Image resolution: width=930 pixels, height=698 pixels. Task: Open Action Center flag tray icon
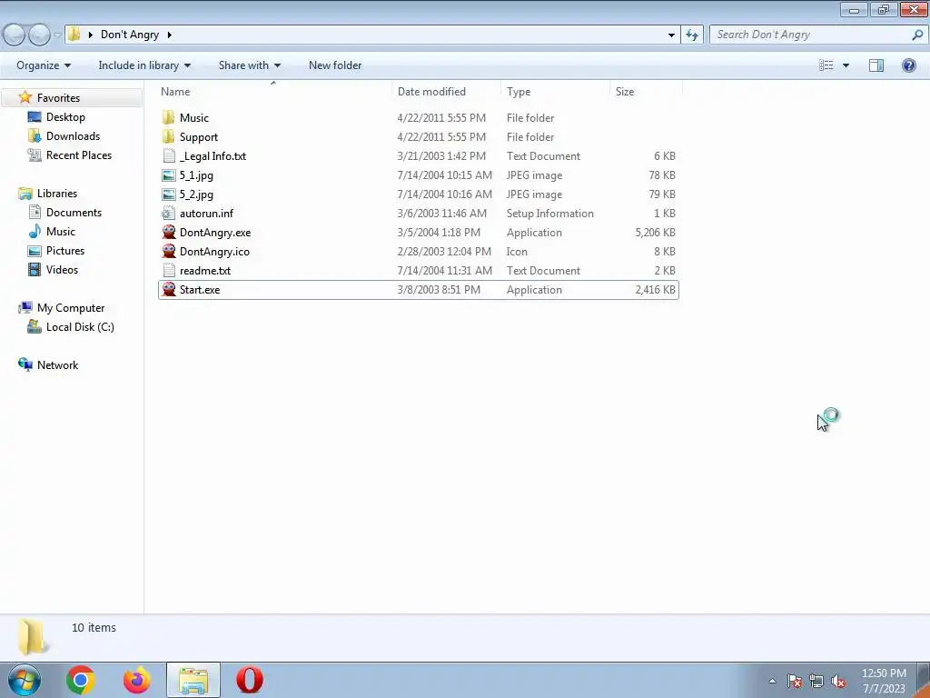(794, 681)
